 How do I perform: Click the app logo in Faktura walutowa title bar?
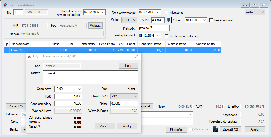point(5,5)
